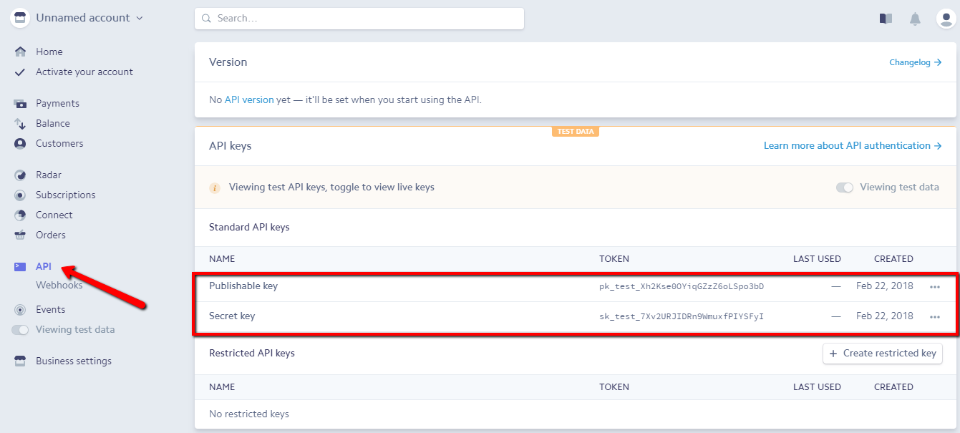Image resolution: width=960 pixels, height=433 pixels.
Task: Select Customers from the sidebar menu
Action: tap(59, 144)
